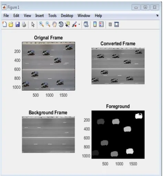Enable the Rotate 3D tool
Image resolution: width=163 pixels, height=176 pixels.
pyautogui.click(x=61, y=24)
